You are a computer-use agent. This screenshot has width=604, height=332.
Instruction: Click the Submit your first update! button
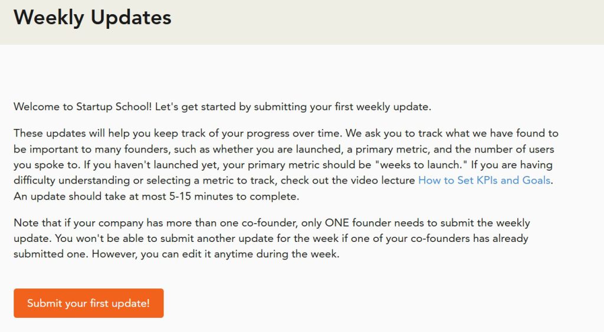coord(88,303)
